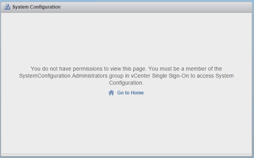Click the word "Go" in the home link
The height and width of the screenshot is (158, 254).
(120, 93)
